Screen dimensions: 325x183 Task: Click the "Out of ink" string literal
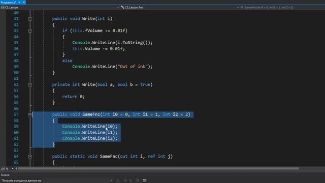133,67
